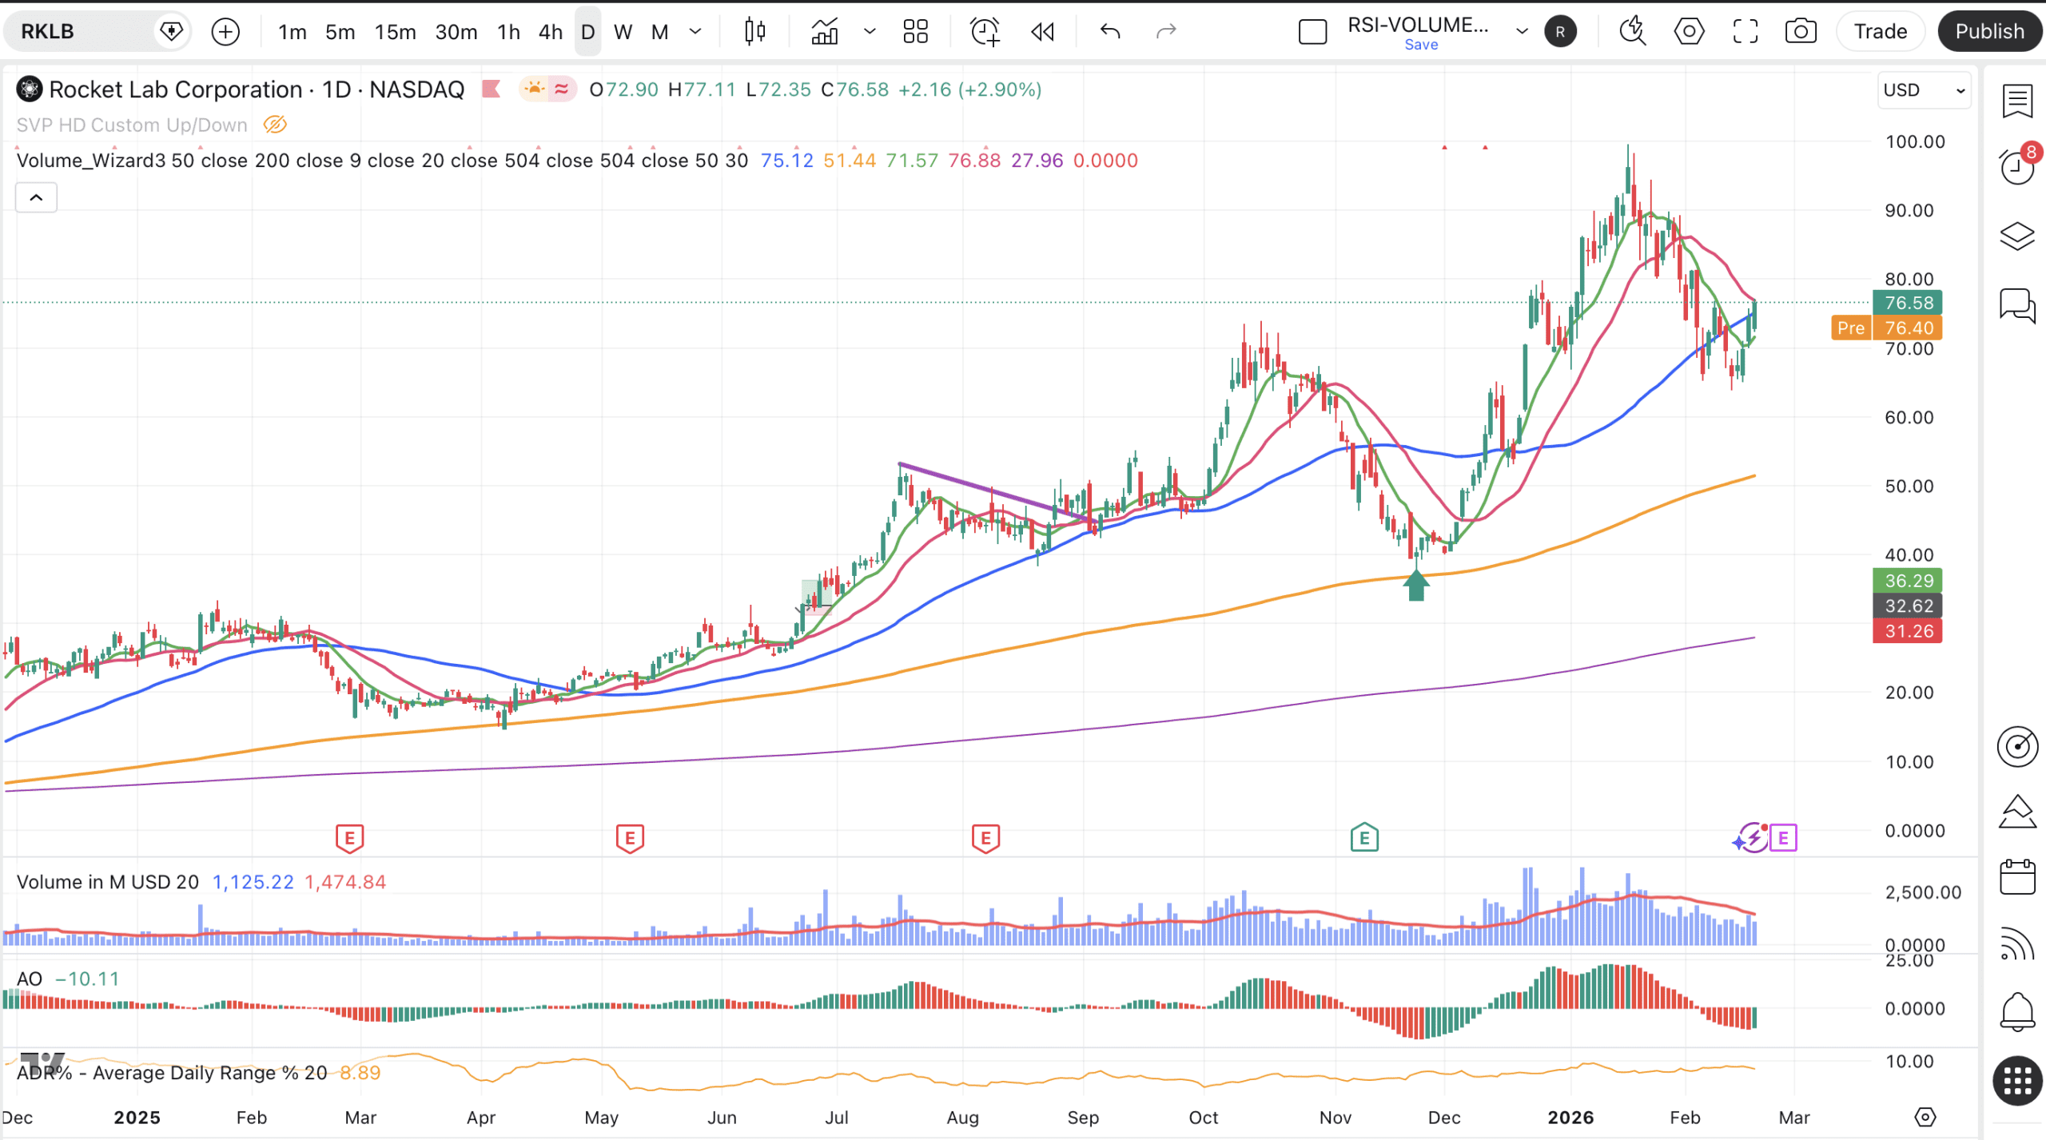The image size is (2046, 1140).
Task: Click the Trade button
Action: (1880, 31)
